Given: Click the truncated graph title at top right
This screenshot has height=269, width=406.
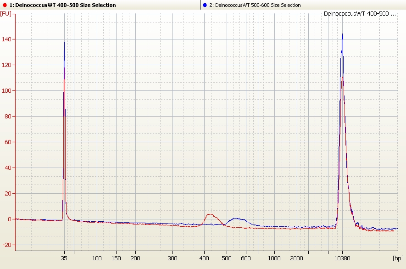Looking at the screenshot, I should coord(360,14).
